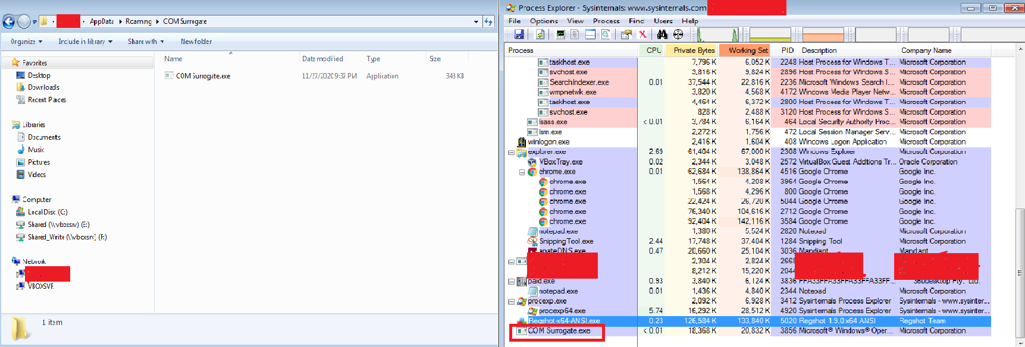Screen dimensions: 1025x347
Task: Click the SnippingTool.exe scissors icon
Action: 532,241
